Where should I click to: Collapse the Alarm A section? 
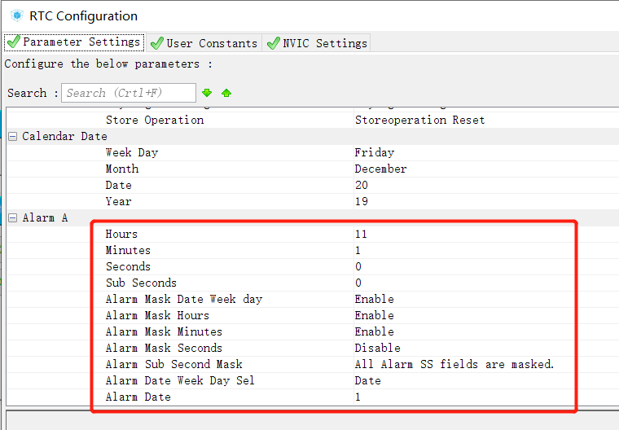pyautogui.click(x=13, y=218)
